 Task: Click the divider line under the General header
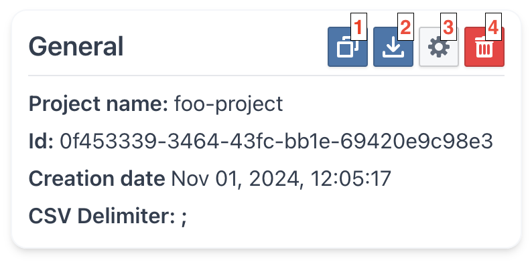coord(267,76)
